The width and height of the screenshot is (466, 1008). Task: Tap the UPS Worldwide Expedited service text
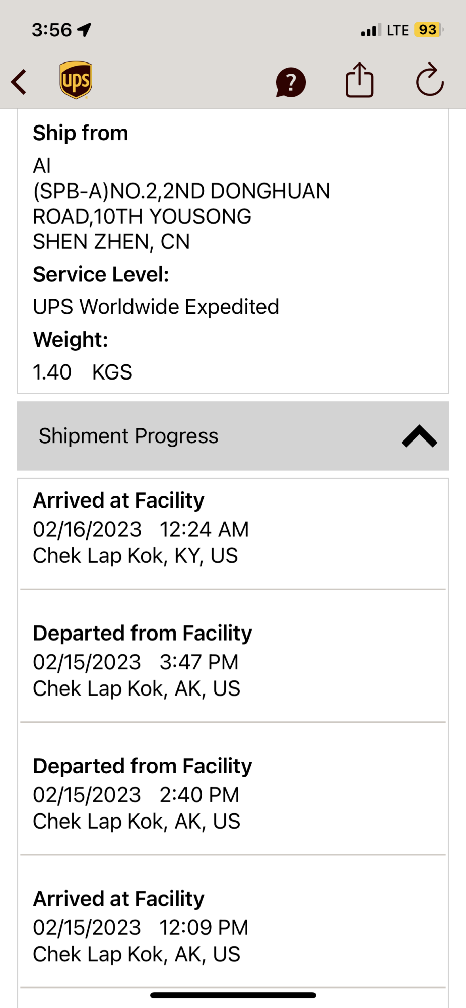coord(156,307)
